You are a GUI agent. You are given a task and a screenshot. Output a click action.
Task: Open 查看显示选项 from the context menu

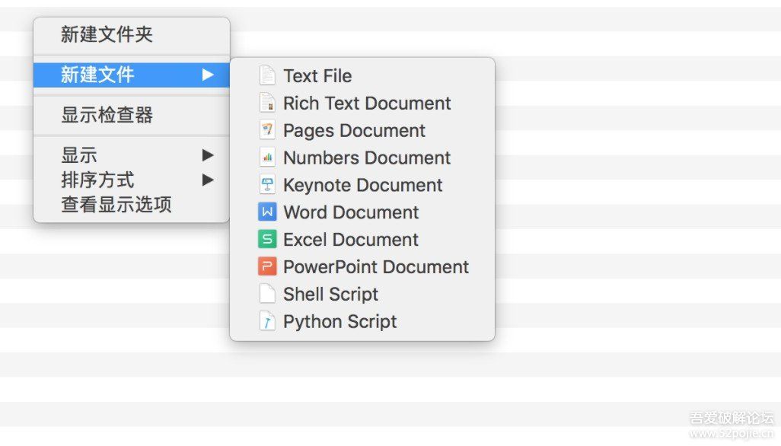click(116, 204)
